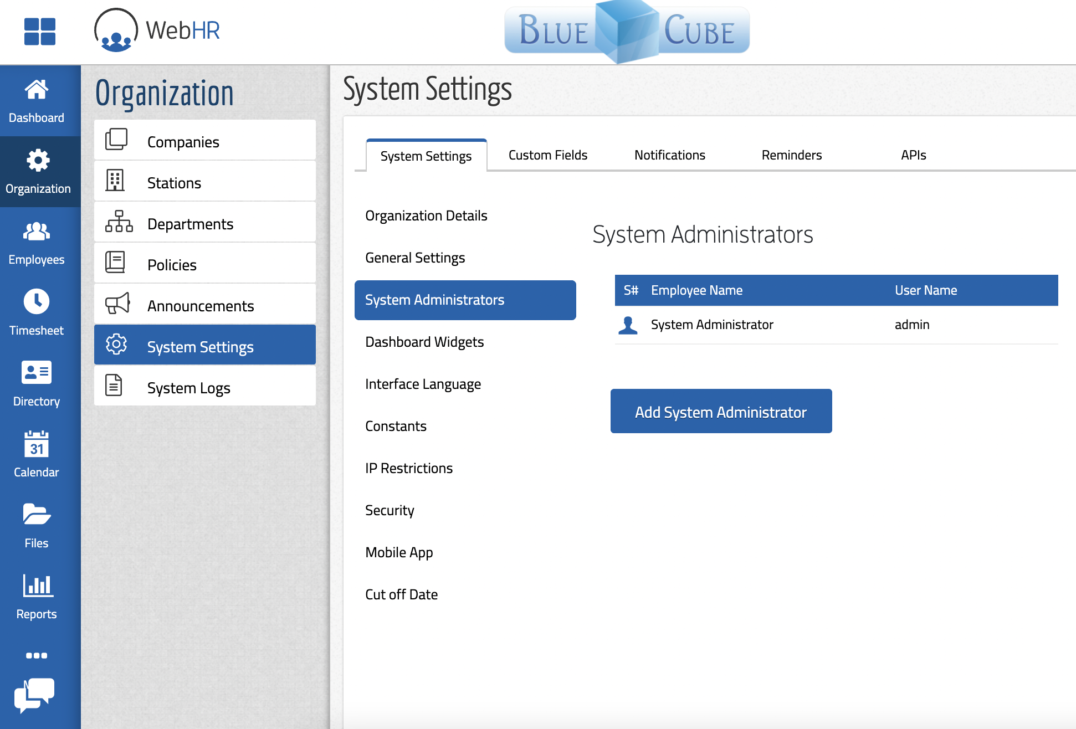1076x729 pixels.
Task: Switch to the APIs tab
Action: pos(913,155)
